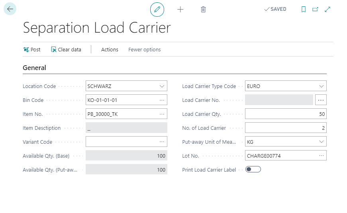Create a new record with plus icon
The height and width of the screenshot is (213, 347).
(180, 10)
